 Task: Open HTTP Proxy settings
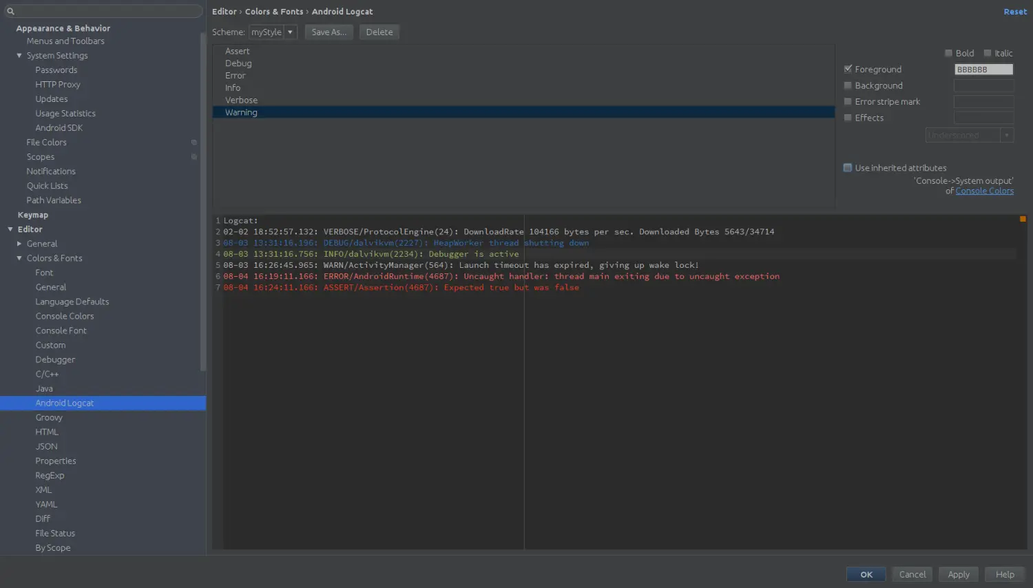pos(58,85)
